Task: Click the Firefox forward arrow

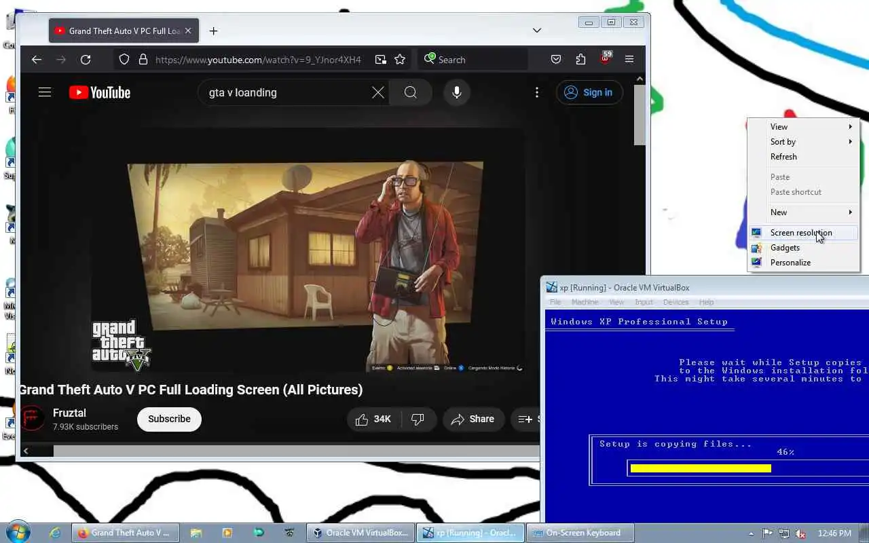Action: coord(61,60)
